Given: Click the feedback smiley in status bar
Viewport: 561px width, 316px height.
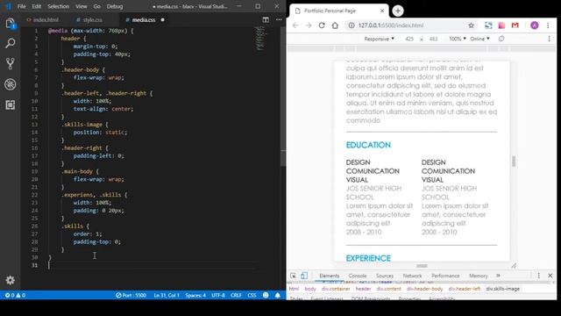Looking at the screenshot, I should coord(266,295).
